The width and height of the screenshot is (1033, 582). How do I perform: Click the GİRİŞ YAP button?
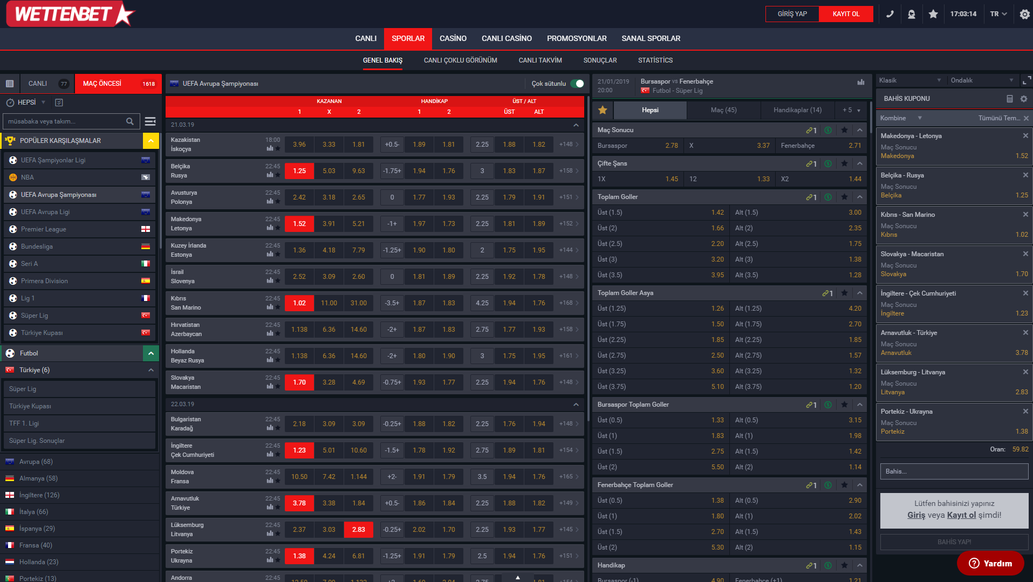(x=792, y=14)
